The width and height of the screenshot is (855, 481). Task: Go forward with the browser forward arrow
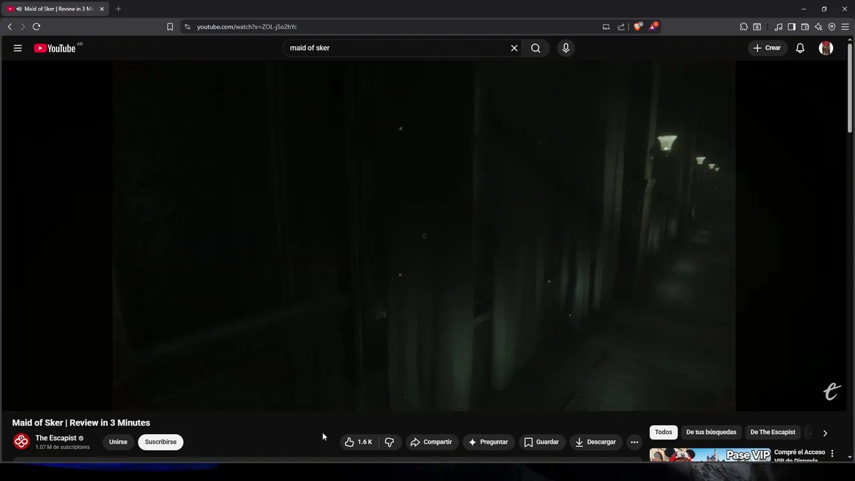22,27
